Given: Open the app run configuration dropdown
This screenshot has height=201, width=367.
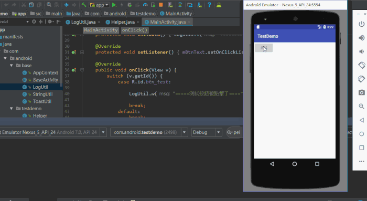Looking at the screenshot, I should tap(99, 5).
